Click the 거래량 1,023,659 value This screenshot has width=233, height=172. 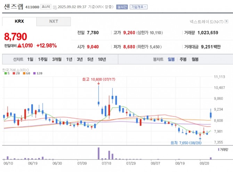pyautogui.click(x=208, y=33)
